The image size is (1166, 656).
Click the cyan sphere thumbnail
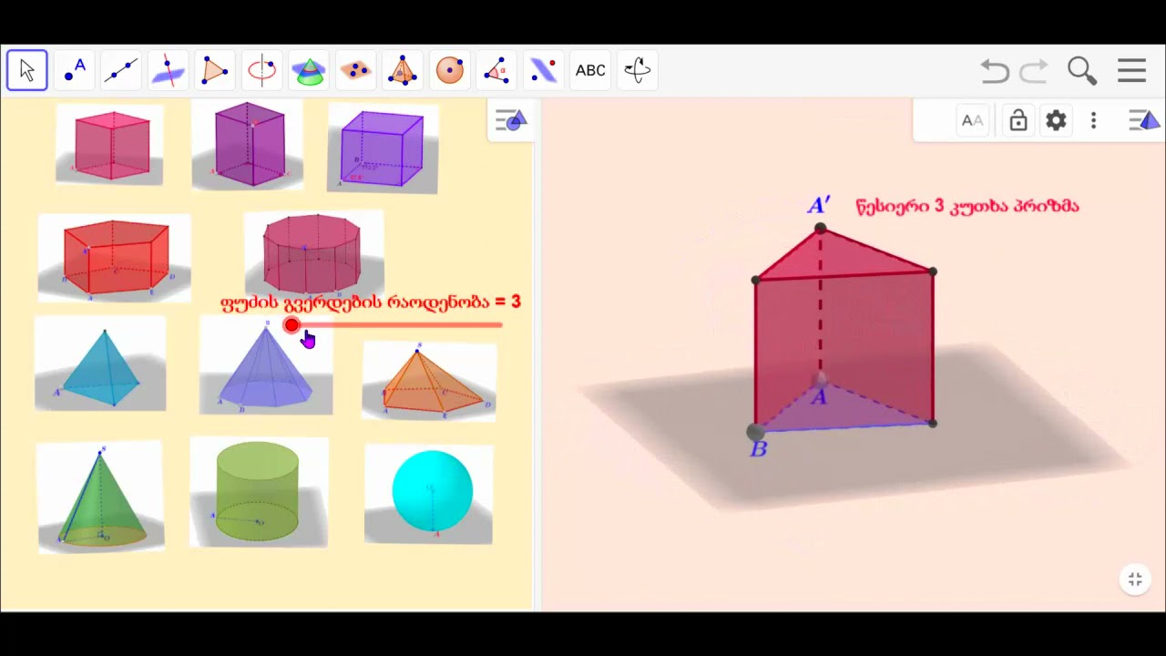pos(429,494)
